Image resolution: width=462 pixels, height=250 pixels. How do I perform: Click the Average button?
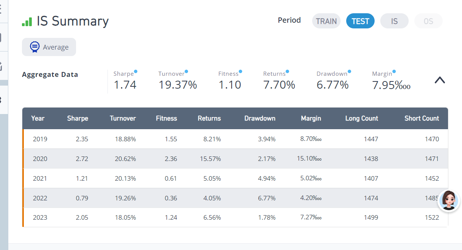point(49,47)
